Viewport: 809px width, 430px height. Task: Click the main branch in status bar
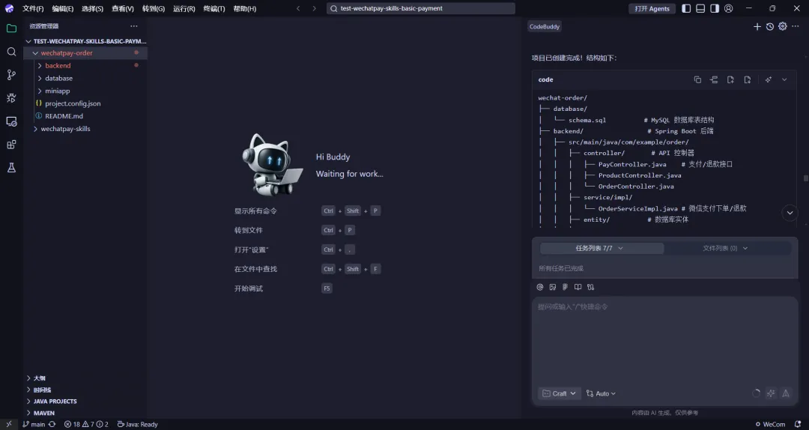point(34,424)
